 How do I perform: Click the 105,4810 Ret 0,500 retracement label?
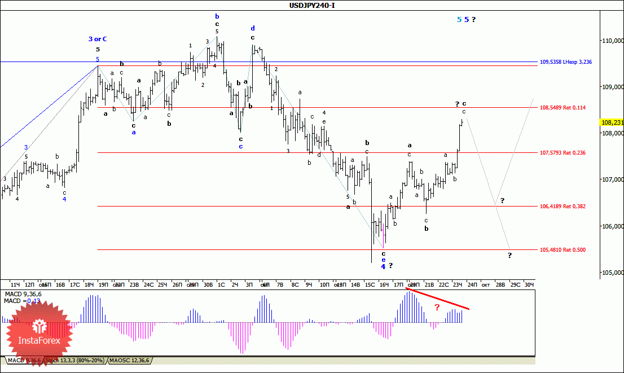coord(563,250)
